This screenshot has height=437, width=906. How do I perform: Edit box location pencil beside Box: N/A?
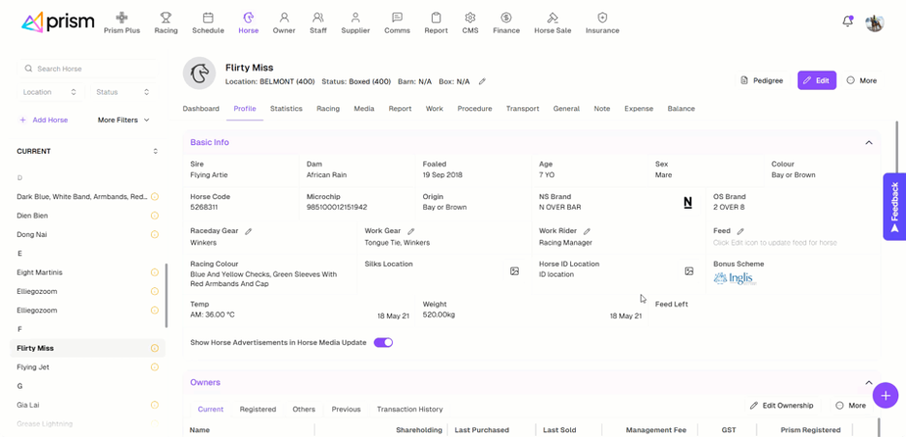[482, 82]
